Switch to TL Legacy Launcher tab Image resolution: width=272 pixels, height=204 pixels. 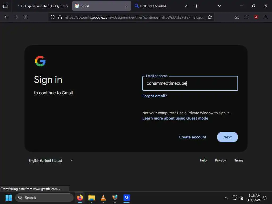click(41, 6)
